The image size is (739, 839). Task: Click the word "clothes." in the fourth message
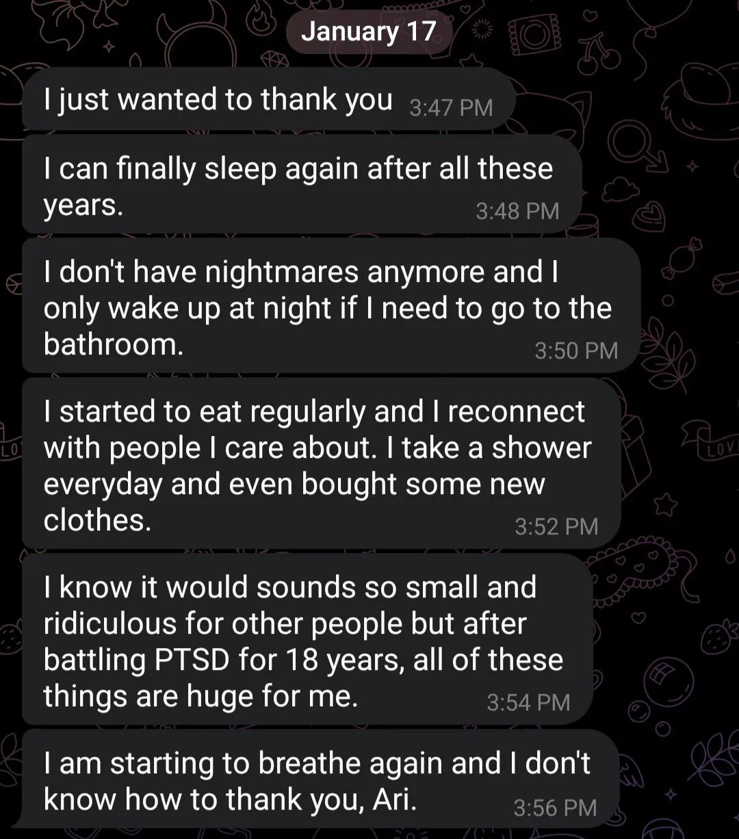pos(97,520)
